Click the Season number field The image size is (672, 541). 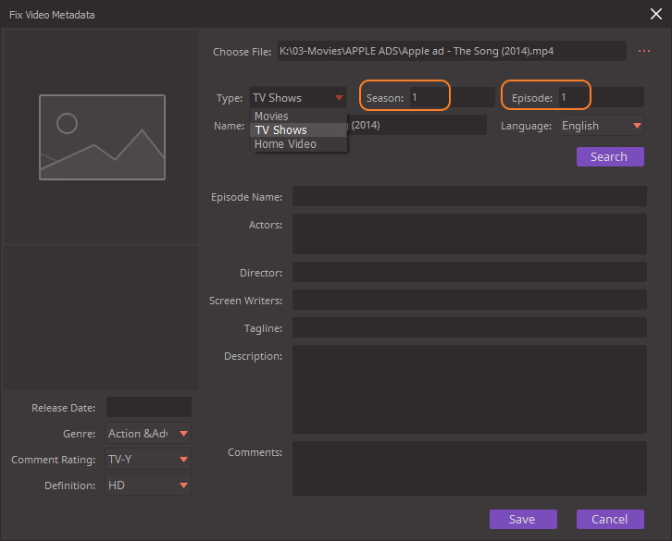[452, 97]
